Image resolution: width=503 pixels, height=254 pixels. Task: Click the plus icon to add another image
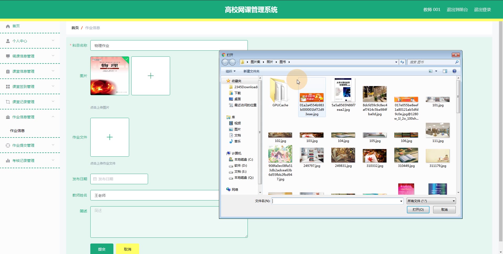coord(150,76)
